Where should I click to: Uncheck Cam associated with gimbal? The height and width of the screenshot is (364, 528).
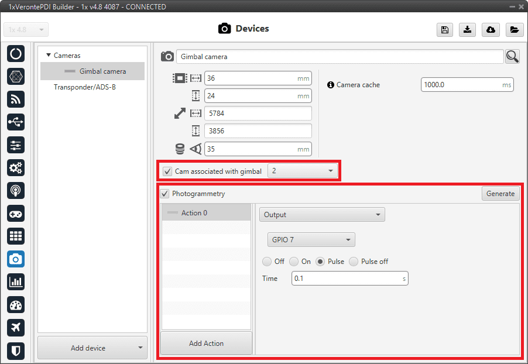pos(167,171)
